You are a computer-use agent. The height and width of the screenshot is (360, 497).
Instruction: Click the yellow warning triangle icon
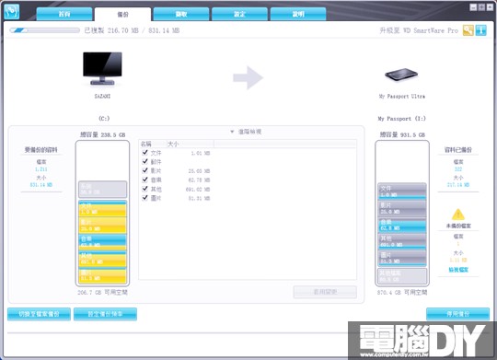pos(458,215)
